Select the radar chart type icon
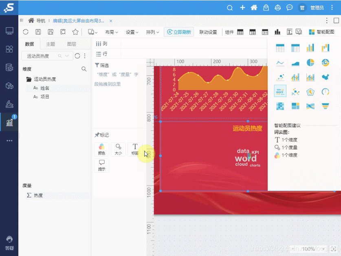The height and width of the screenshot is (256, 341). click(310, 91)
